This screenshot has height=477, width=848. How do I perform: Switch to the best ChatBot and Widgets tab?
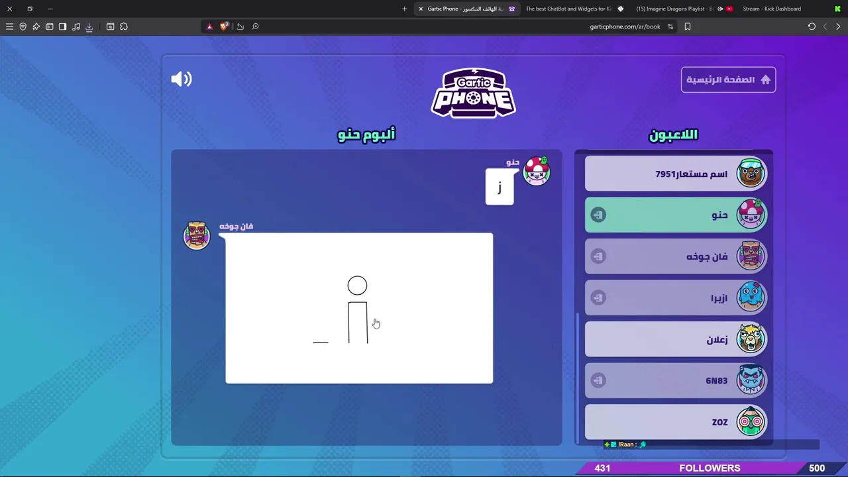[x=574, y=9]
